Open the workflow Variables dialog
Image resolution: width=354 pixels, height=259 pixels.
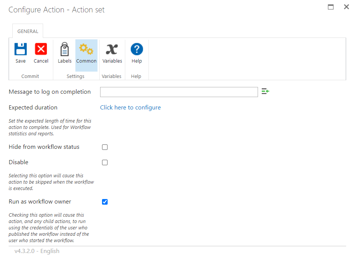pos(112,53)
